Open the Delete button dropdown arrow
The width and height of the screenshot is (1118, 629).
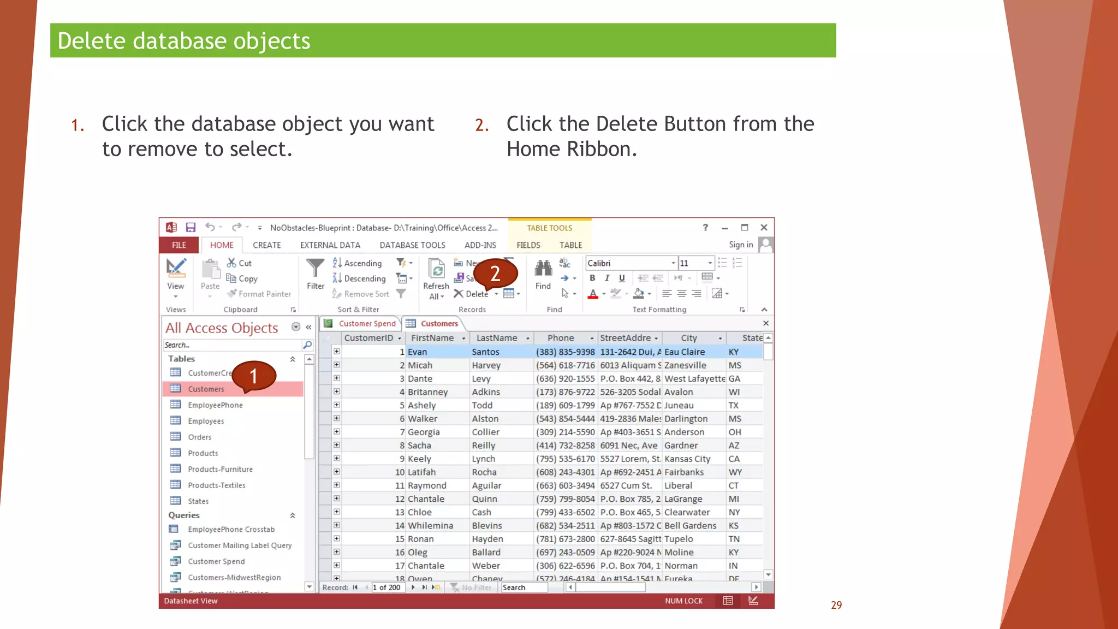click(496, 294)
